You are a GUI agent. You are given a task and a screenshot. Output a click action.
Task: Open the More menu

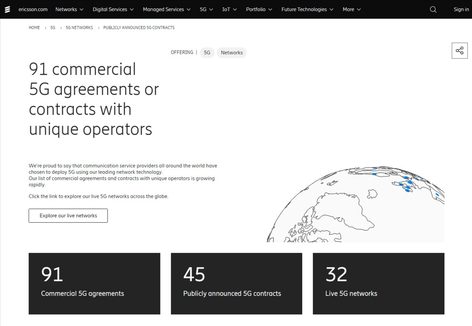351,9
